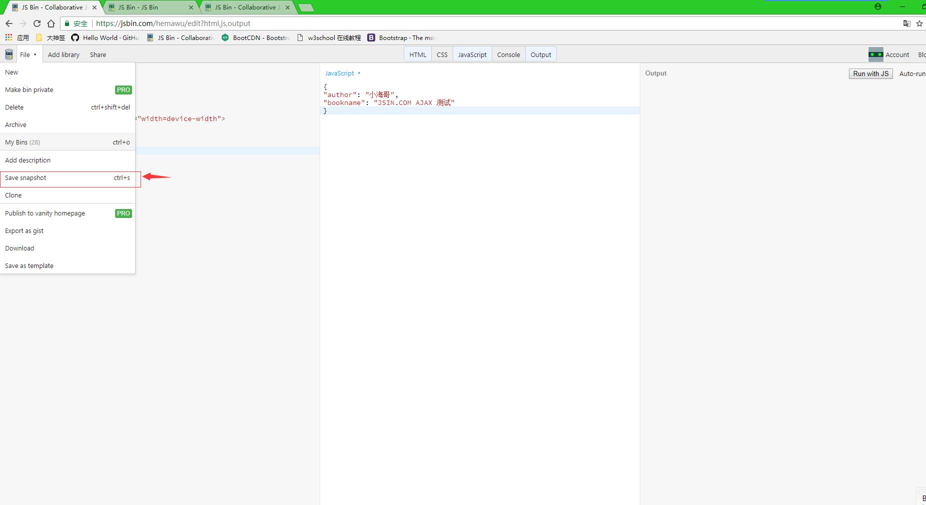The image size is (926, 505).
Task: Click the Chrome profile avatar icon
Action: 878,6
